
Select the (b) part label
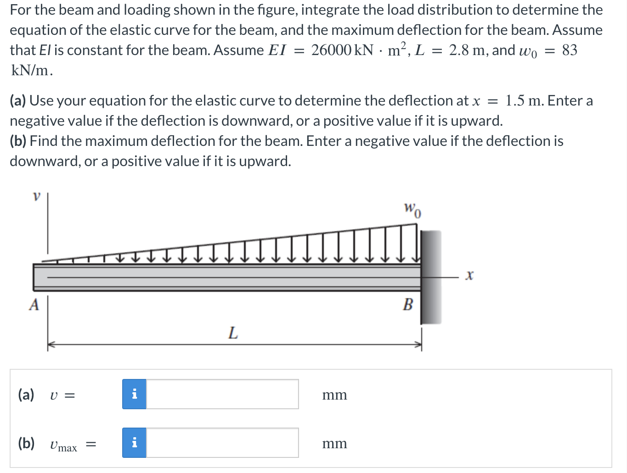(25, 443)
